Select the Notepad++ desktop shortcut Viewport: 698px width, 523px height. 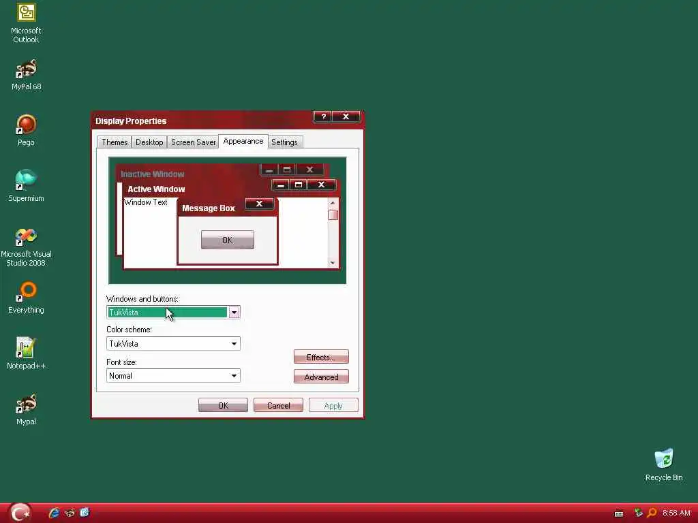26,353
